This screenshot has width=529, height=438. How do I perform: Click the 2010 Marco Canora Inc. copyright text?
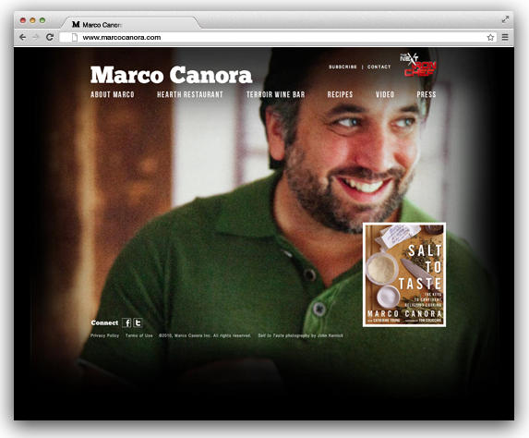(205, 335)
